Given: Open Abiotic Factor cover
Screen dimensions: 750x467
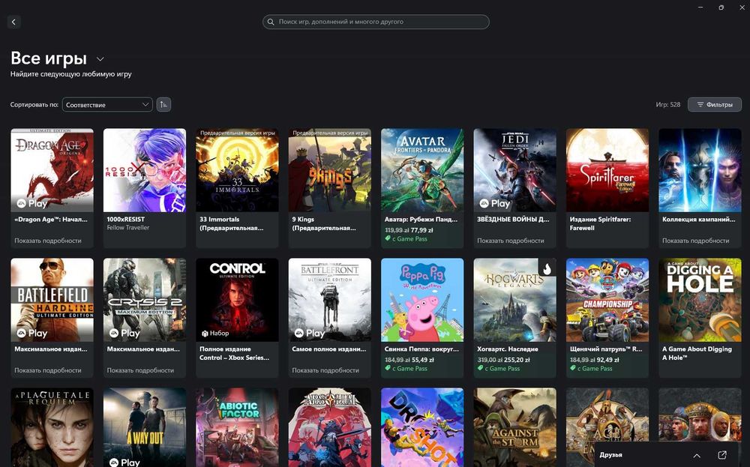Looking at the screenshot, I should point(237,427).
